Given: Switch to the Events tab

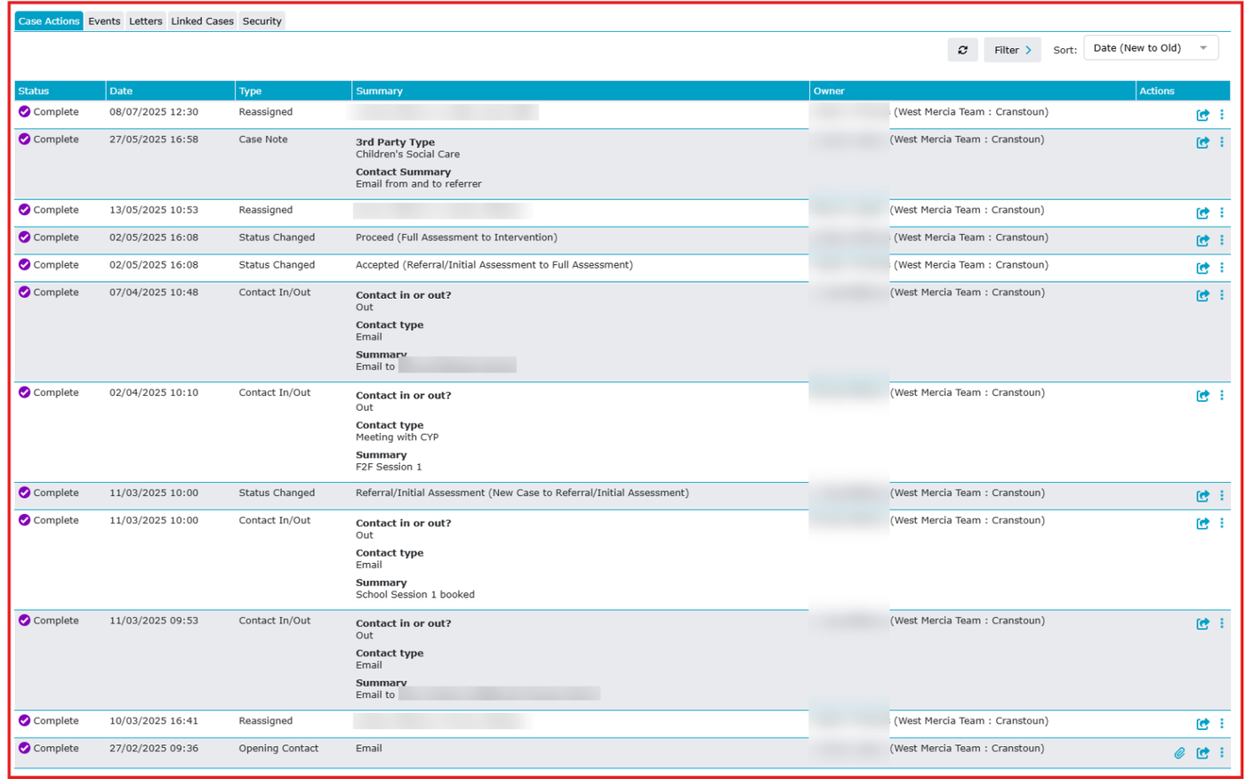Looking at the screenshot, I should click(104, 20).
